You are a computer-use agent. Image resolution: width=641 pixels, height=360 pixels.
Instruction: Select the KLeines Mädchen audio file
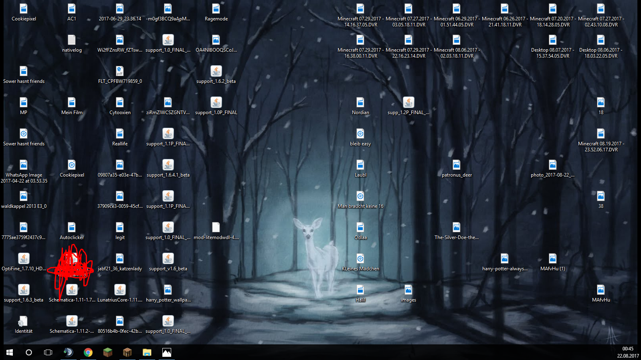point(360,259)
